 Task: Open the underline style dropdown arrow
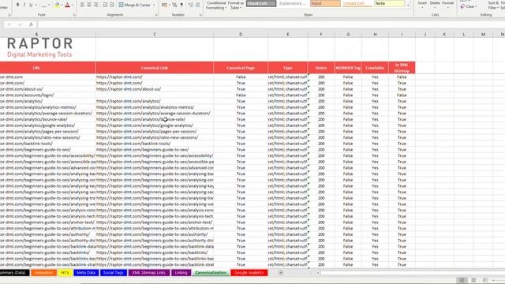[x=36, y=5]
